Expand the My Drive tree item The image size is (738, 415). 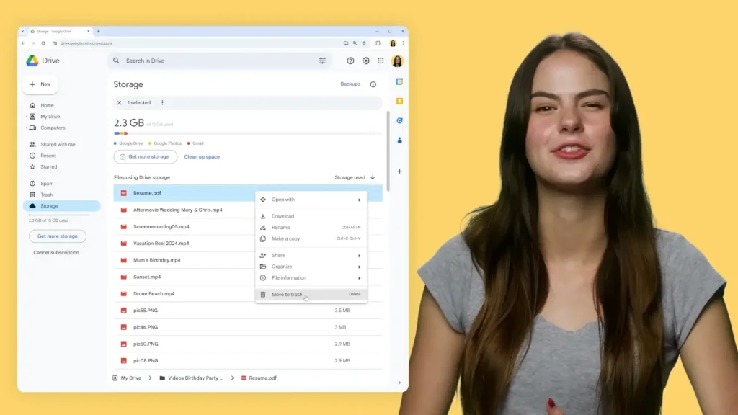coord(27,117)
